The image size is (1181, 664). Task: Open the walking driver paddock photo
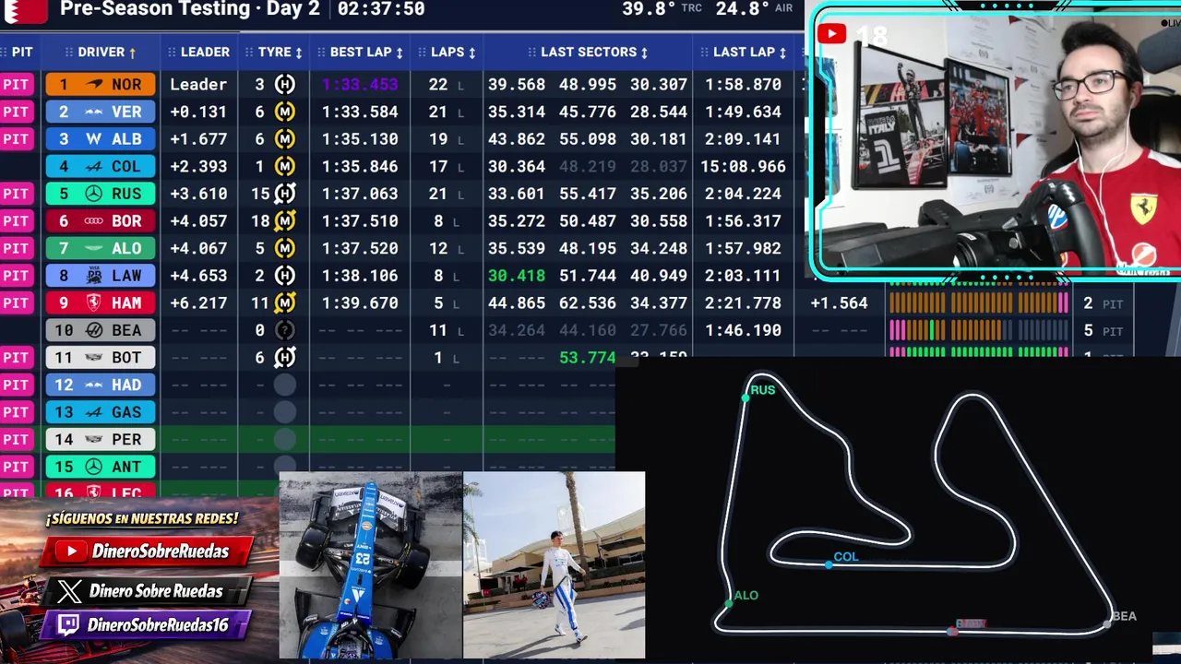click(x=554, y=565)
